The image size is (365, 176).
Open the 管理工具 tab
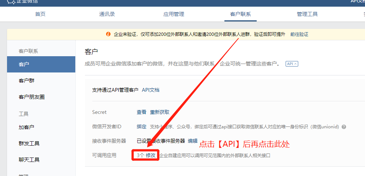[x=307, y=14]
